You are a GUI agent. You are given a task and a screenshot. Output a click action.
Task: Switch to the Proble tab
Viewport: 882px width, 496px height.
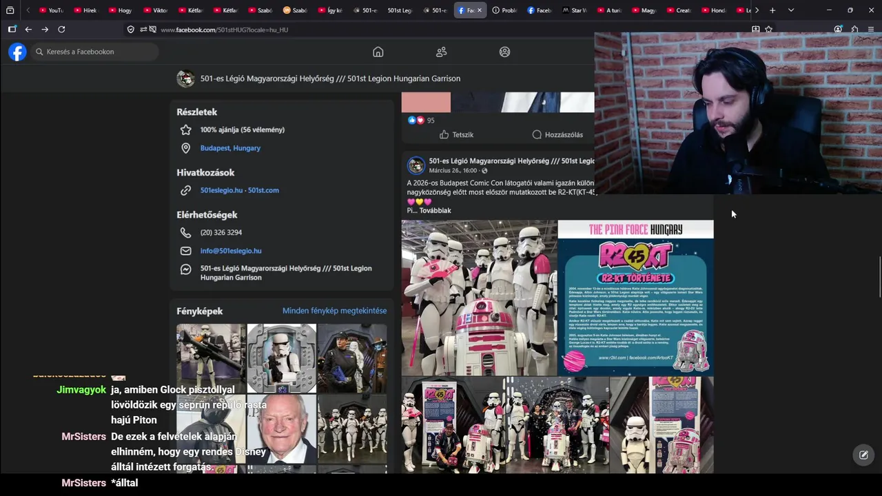tap(504, 10)
